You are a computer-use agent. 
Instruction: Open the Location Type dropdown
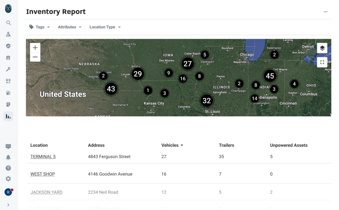pyautogui.click(x=105, y=27)
